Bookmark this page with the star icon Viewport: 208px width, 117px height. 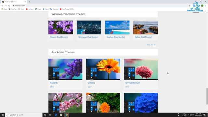(x=189, y=6)
